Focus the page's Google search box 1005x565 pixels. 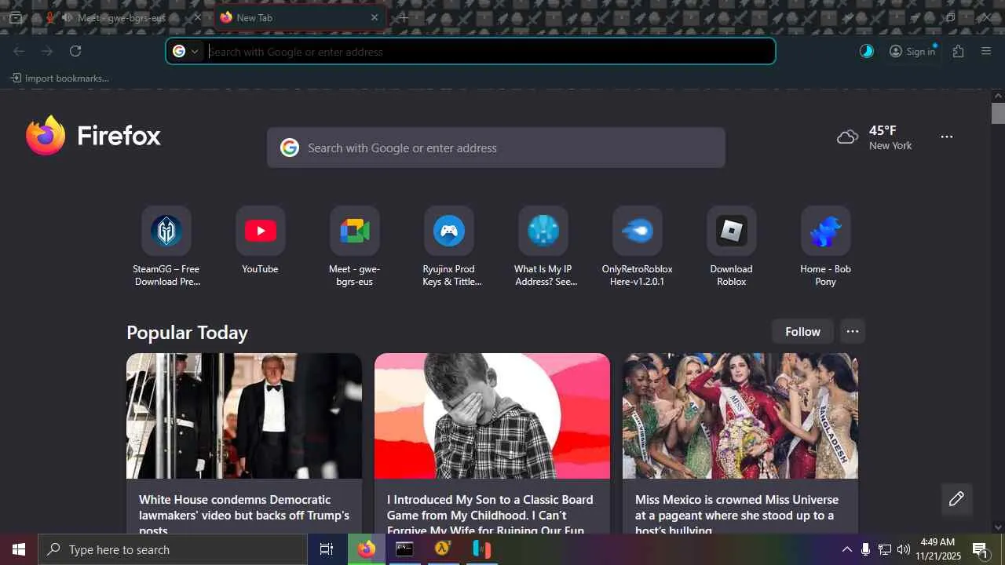pyautogui.click(x=496, y=148)
